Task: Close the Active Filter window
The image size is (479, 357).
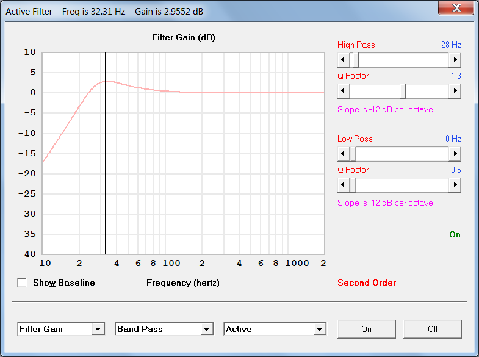Action: tap(456, 8)
